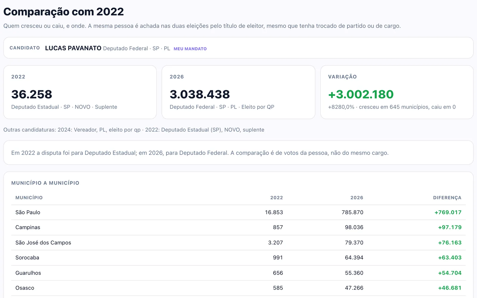
Task: Click the 2026 column header in table
Action: click(x=357, y=198)
